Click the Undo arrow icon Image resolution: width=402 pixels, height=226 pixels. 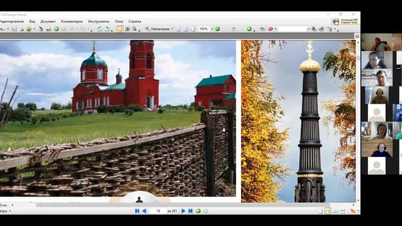pos(72,29)
